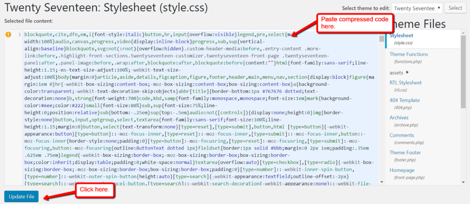Image resolution: width=470 pixels, height=204 pixels.
Task: Open the 404 Template file link
Action: pyautogui.click(x=404, y=100)
